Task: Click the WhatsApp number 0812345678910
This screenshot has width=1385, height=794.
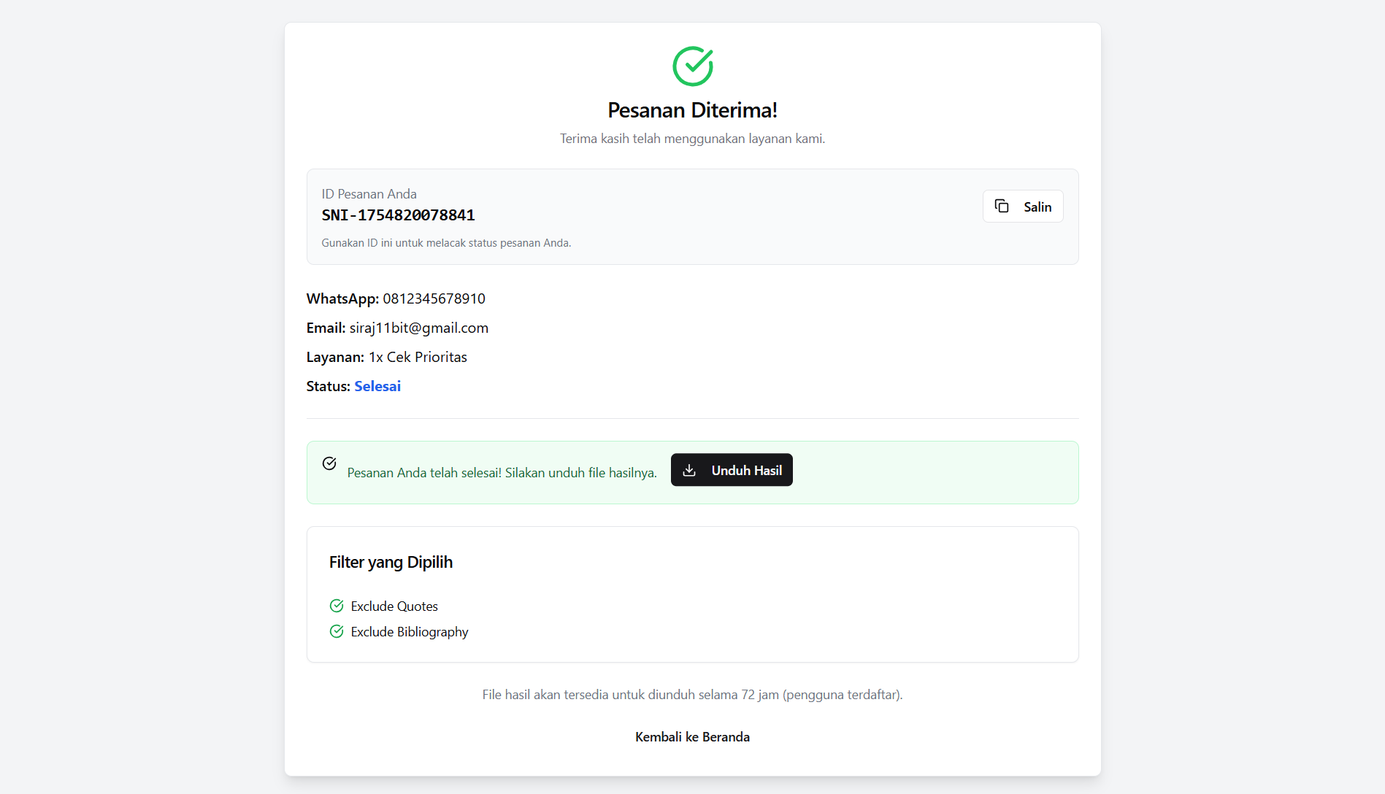Action: tap(434, 298)
